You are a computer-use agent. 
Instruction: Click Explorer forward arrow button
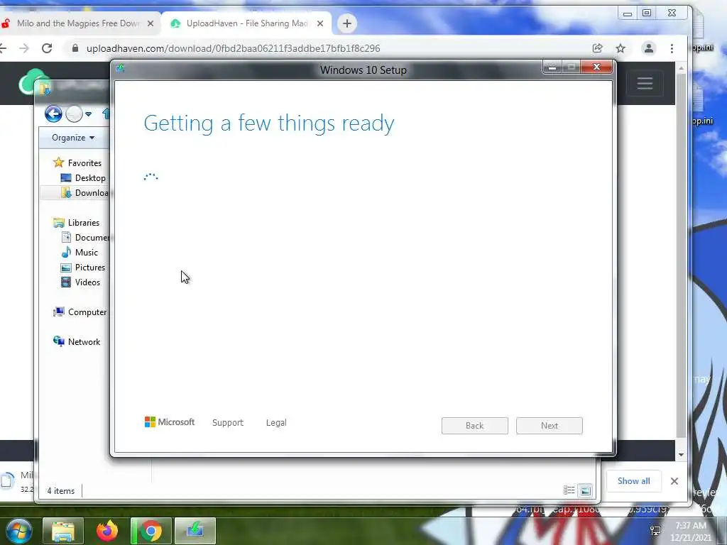coord(74,114)
